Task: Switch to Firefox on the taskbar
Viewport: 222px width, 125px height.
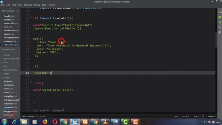Action: click(45, 122)
